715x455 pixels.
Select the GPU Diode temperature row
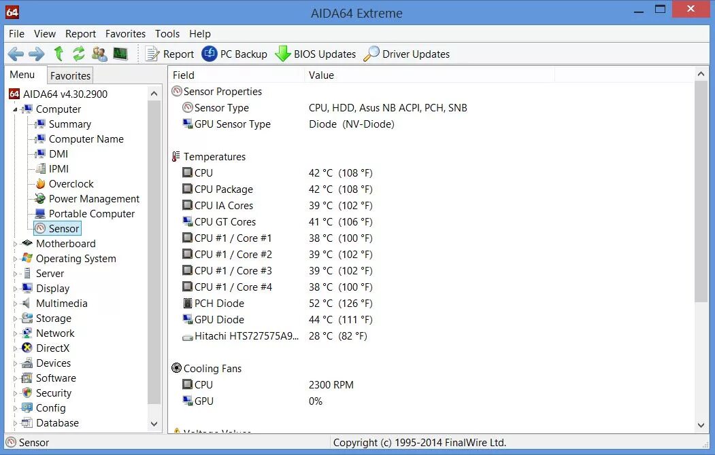[x=278, y=320]
